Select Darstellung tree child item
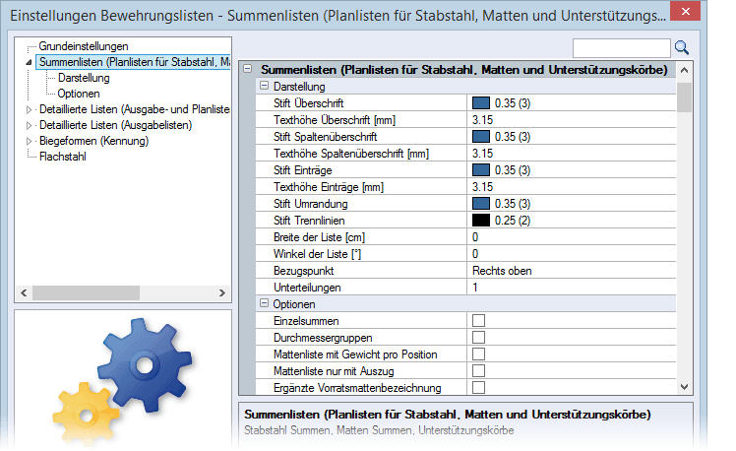Screen dimensions: 736x451 pyautogui.click(x=84, y=78)
